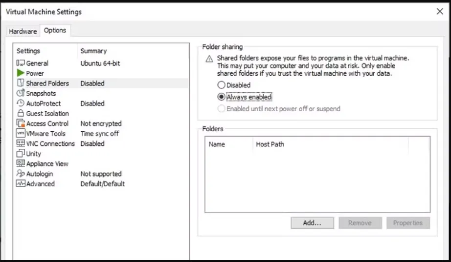
Task: Click the Guest Isolation padlock icon
Action: pyautogui.click(x=21, y=114)
